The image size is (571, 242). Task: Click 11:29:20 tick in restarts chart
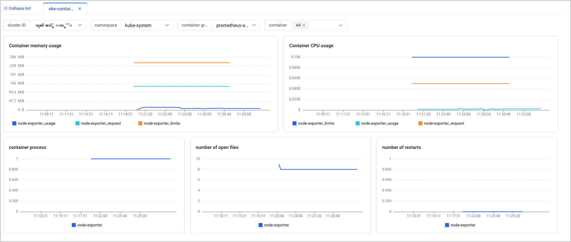click(513, 216)
